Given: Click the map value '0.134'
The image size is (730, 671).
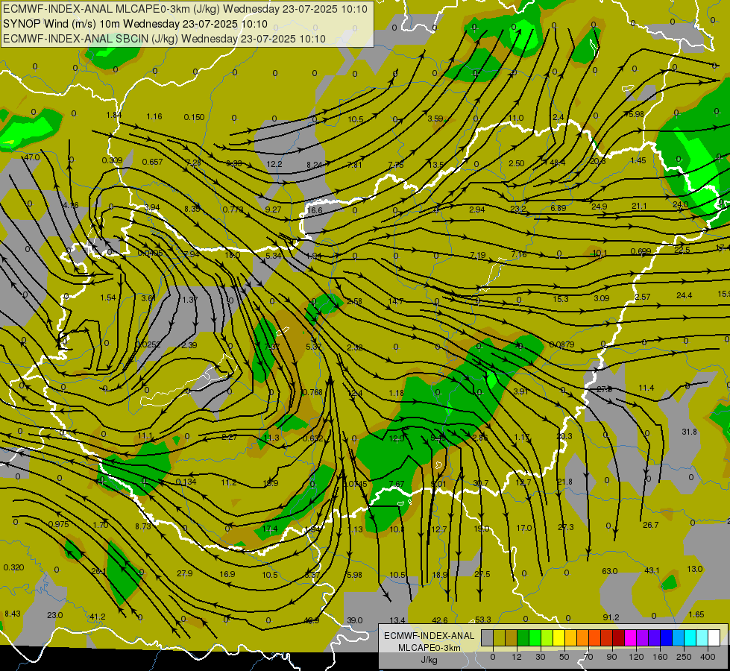Looking at the screenshot, I should [186, 482].
